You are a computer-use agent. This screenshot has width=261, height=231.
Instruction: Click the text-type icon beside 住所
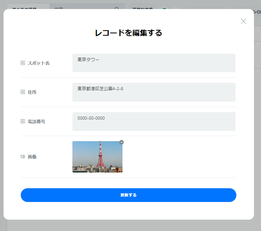click(x=23, y=92)
